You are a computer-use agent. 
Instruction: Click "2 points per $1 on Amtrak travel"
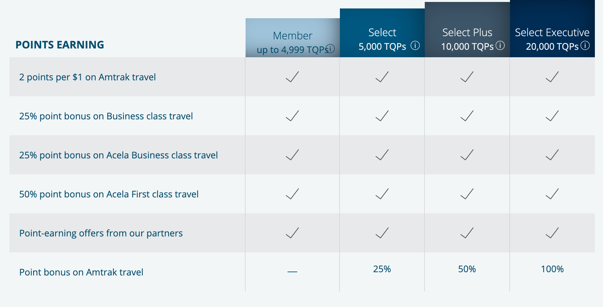(87, 77)
